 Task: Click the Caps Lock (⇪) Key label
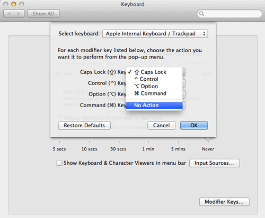tap(103, 72)
